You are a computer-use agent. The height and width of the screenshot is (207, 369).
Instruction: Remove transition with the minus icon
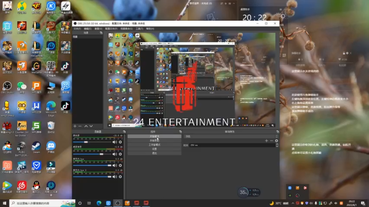[272, 141]
